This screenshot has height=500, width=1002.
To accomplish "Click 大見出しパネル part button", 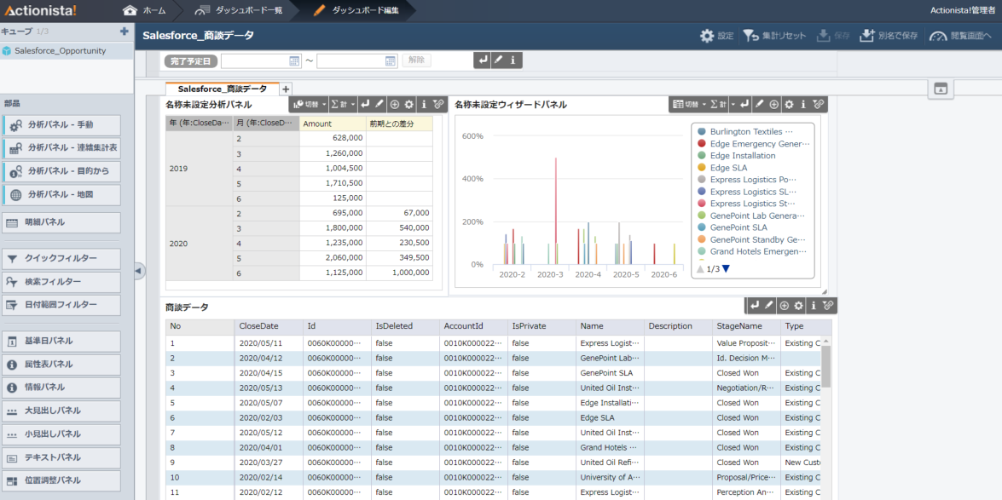I will point(61,411).
